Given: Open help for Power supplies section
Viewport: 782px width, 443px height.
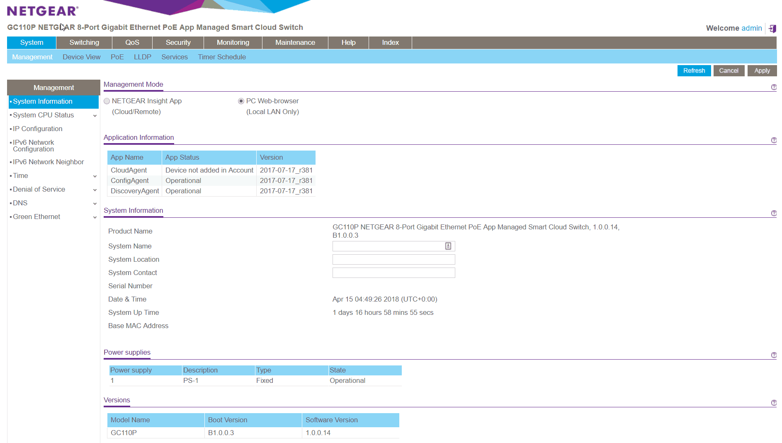Looking at the screenshot, I should 774,355.
